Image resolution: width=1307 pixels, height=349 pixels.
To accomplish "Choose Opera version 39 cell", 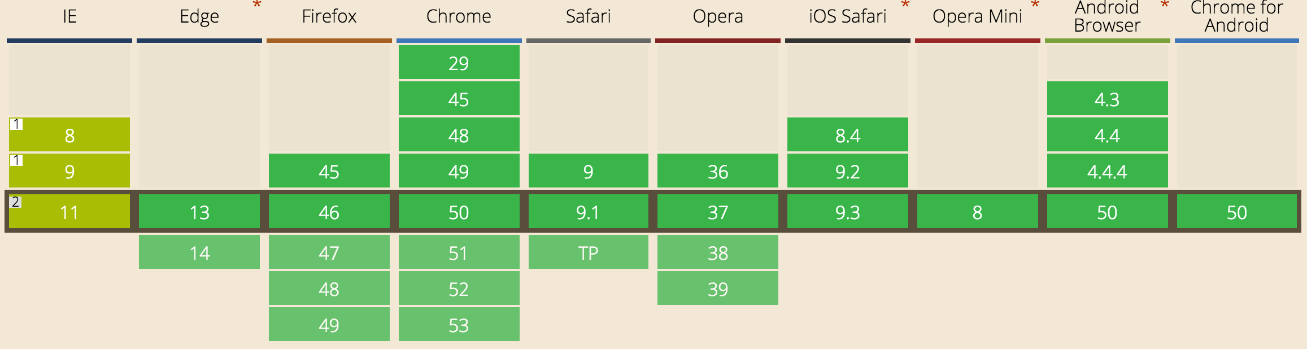I will click(x=717, y=289).
